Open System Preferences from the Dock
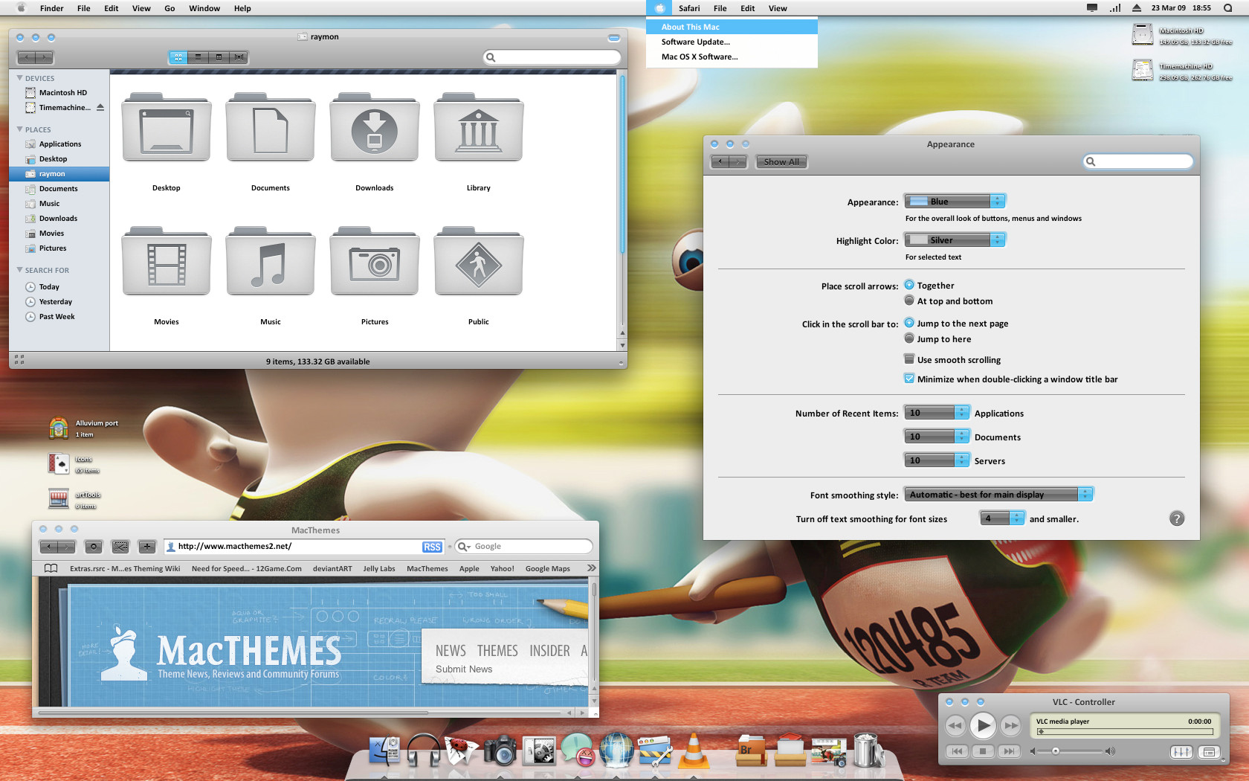The image size is (1249, 781). click(540, 751)
